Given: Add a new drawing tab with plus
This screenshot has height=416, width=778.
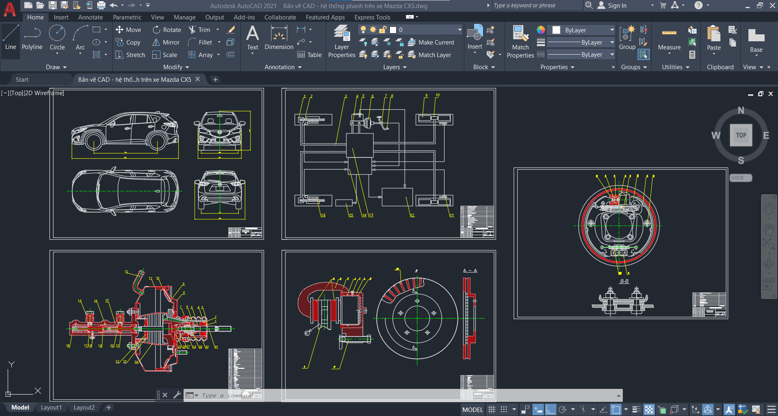Looking at the screenshot, I should pyautogui.click(x=216, y=80).
